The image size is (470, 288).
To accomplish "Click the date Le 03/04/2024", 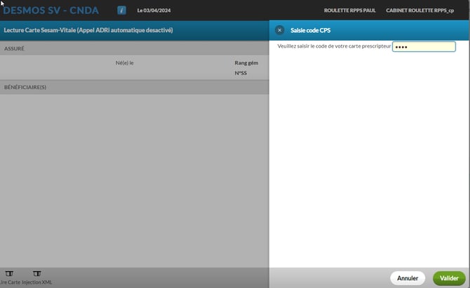I will point(154,11).
